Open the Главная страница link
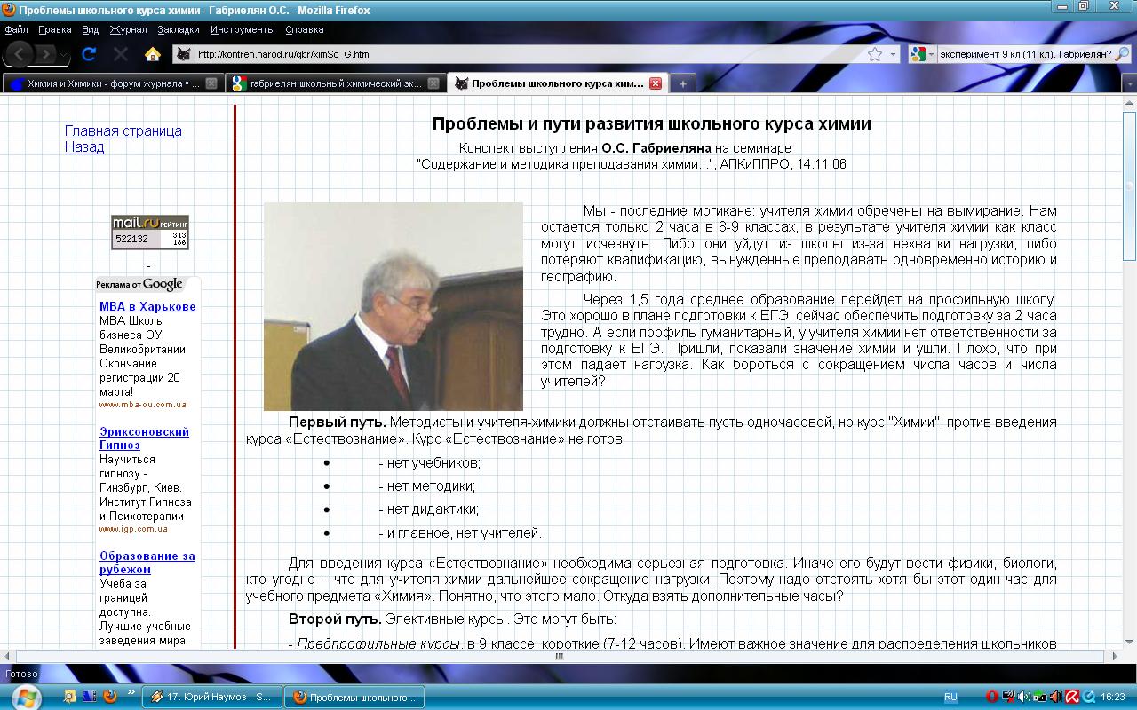Image resolution: width=1137 pixels, height=710 pixels. pos(123,131)
